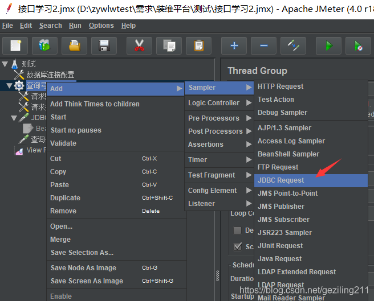Viewport: 374px width, 301px height.
Task: Click the Cut scissors icon
Action: coord(139,46)
